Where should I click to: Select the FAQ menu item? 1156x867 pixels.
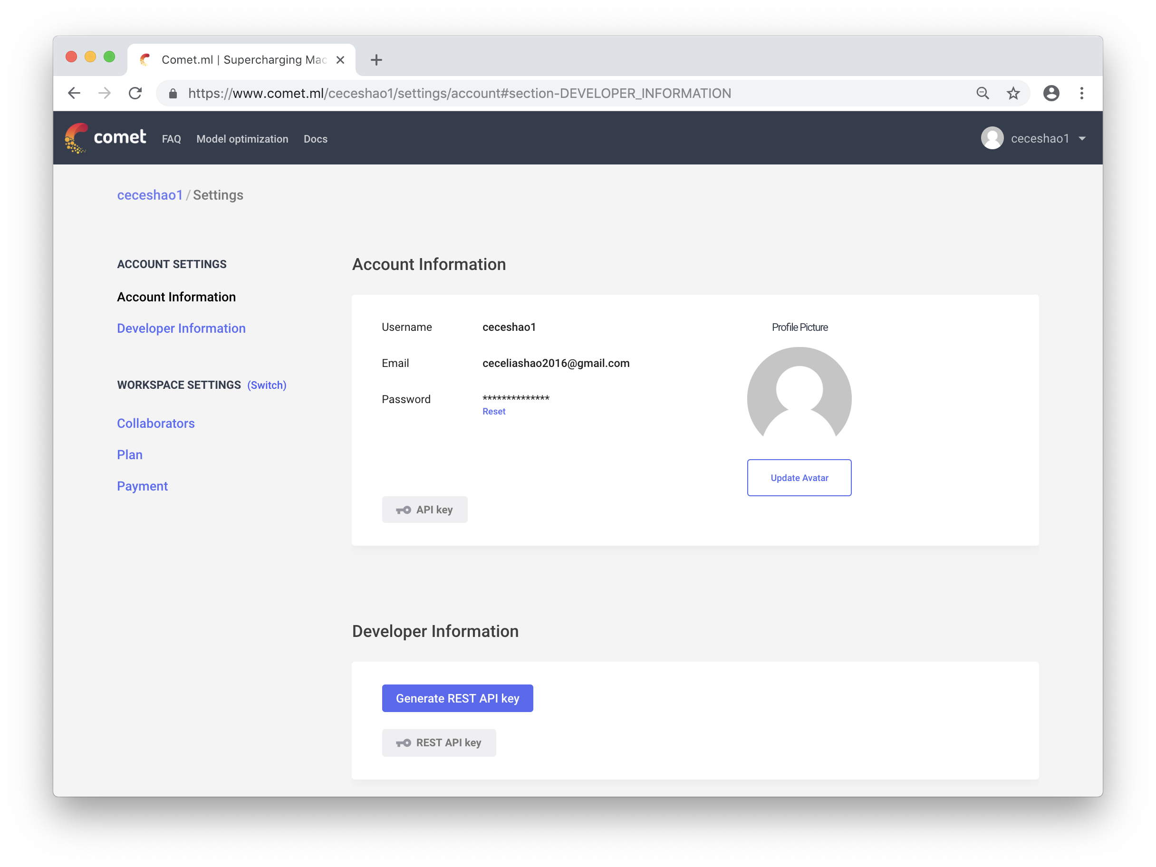(171, 138)
